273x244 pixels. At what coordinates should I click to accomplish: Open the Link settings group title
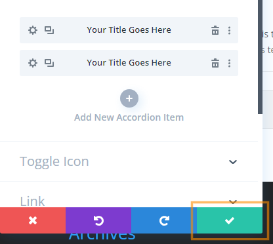pos(32,201)
